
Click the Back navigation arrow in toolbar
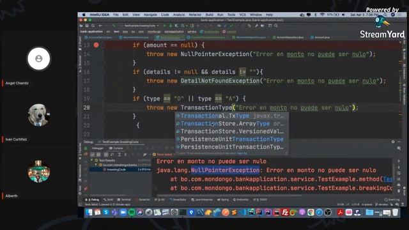(x=100, y=26)
